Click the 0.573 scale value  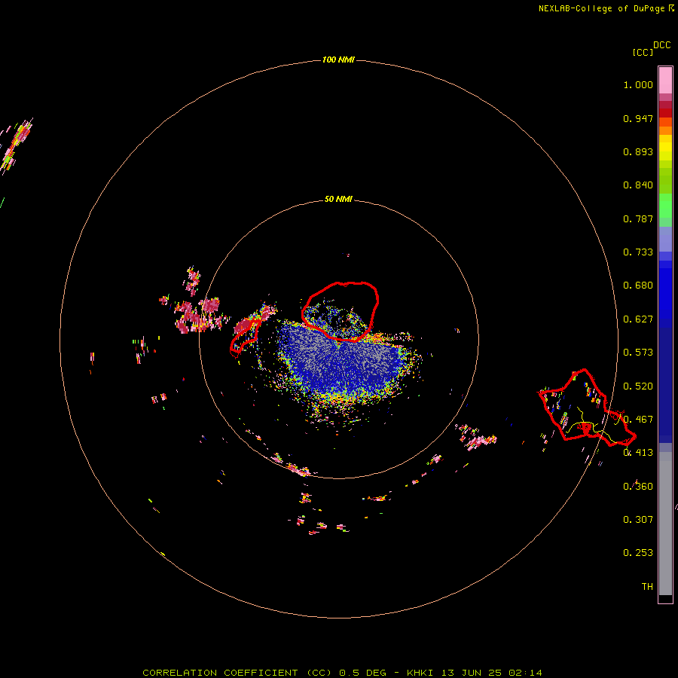pyautogui.click(x=638, y=353)
